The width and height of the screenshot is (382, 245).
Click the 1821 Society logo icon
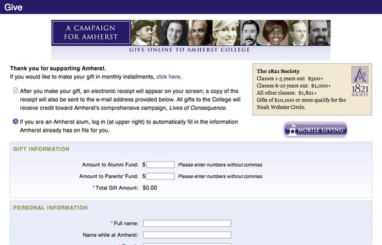pos(360,81)
